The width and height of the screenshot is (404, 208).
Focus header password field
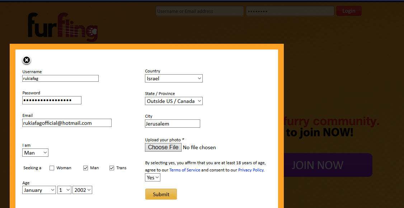[x=290, y=11]
